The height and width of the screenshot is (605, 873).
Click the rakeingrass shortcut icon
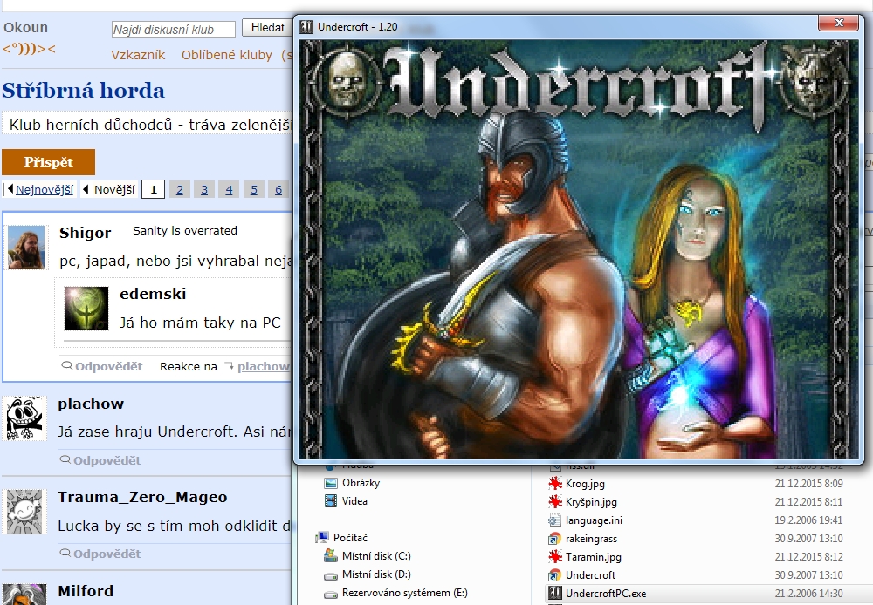pyautogui.click(x=554, y=538)
